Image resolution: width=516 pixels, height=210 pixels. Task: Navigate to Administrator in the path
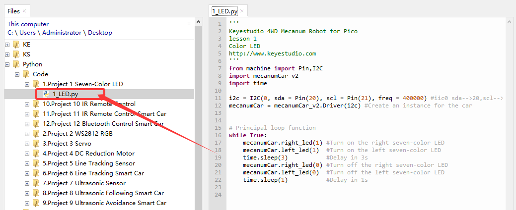pyautogui.click(x=62, y=33)
